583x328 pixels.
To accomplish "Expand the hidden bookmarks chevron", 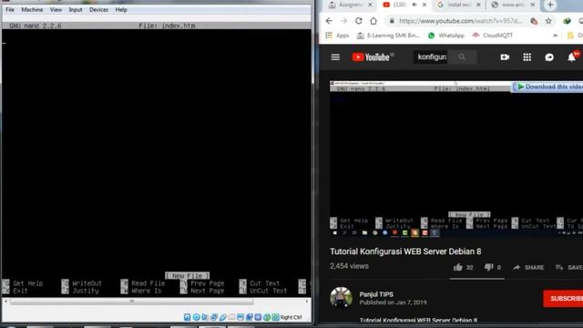I will pyautogui.click(x=555, y=36).
